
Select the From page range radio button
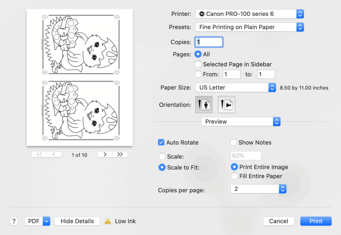(198, 74)
